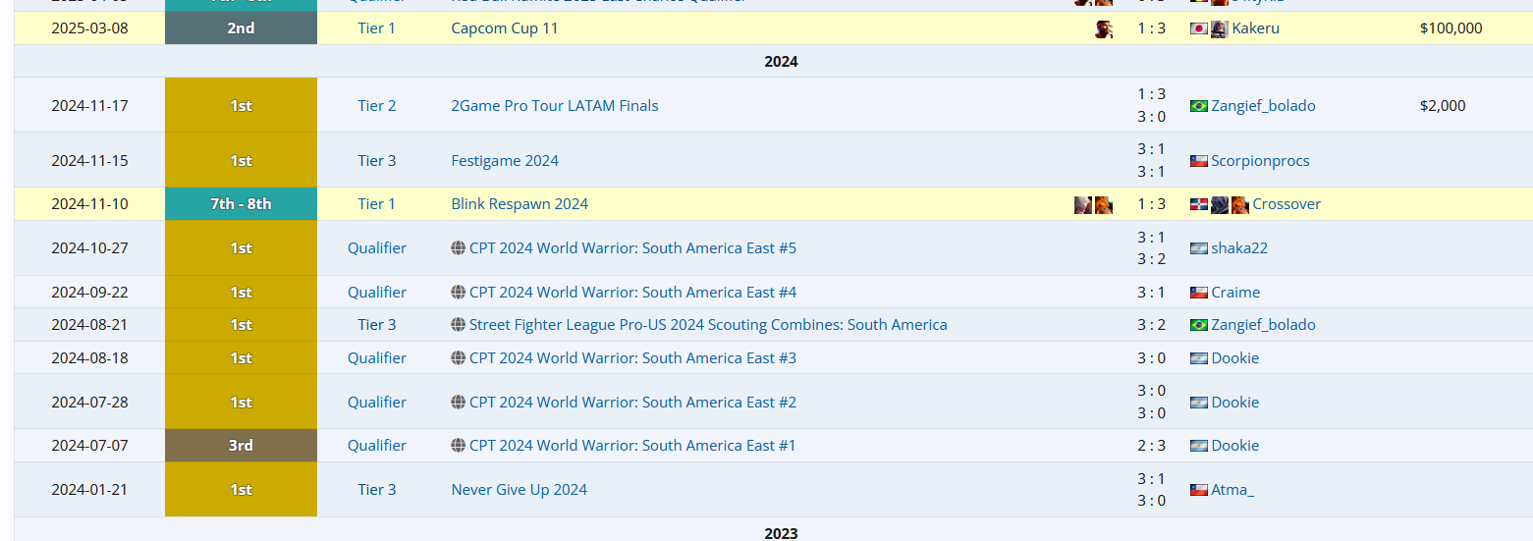Click the character icon in the Capcom Cup 11 row
1533x541 pixels.
point(1104,28)
